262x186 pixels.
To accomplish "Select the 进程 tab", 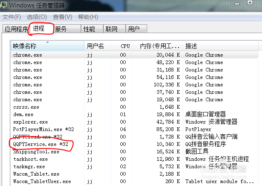I will pos(41,29).
